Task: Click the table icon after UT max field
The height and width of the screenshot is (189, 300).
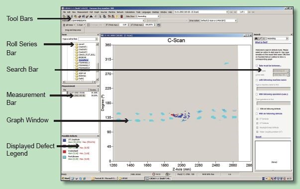Action: pyautogui.click(x=159, y=25)
